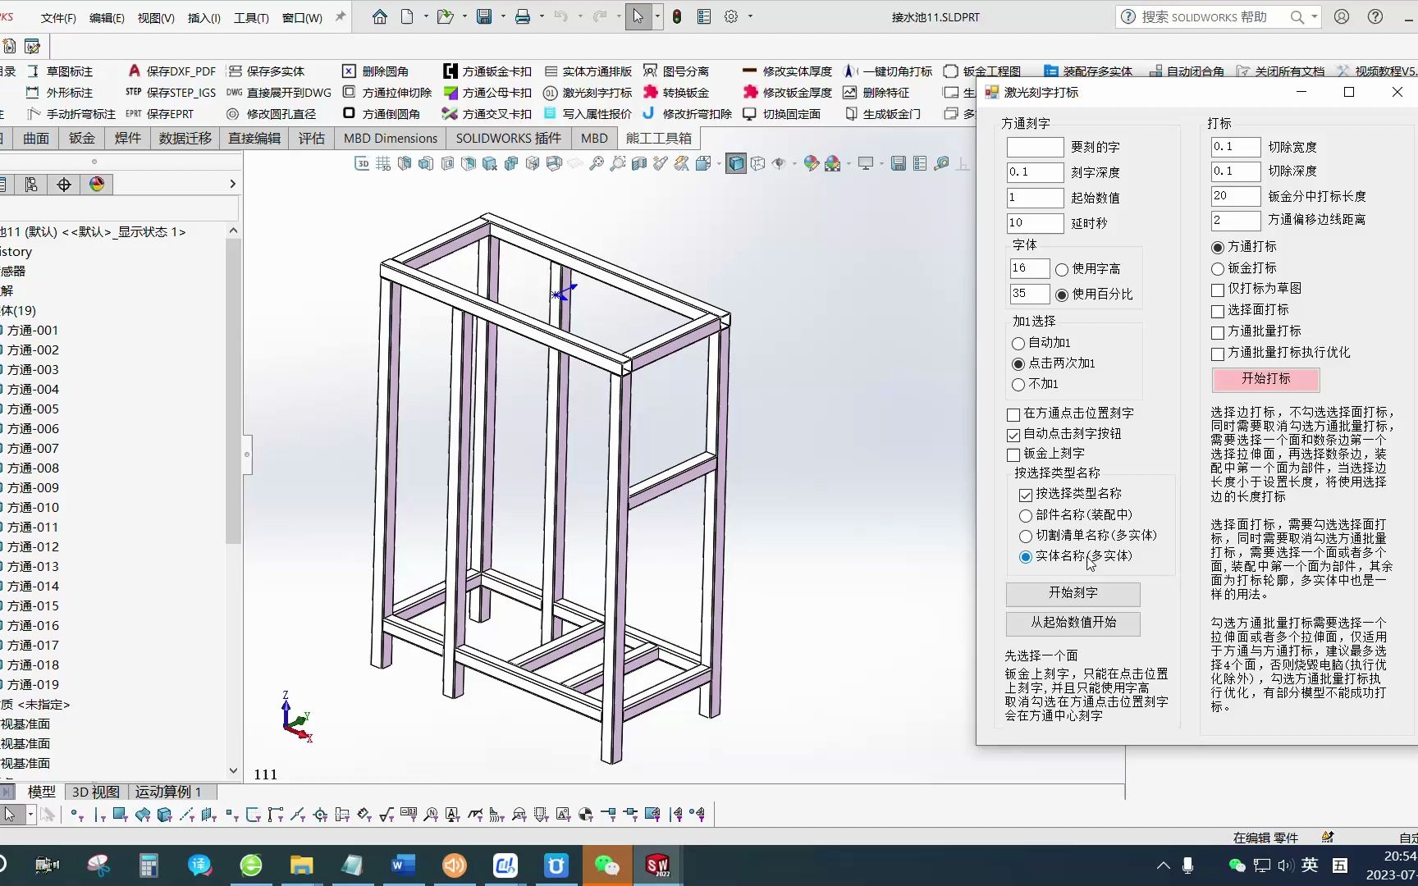The height and width of the screenshot is (886, 1418).
Task: Open the 插入(I) menu
Action: [204, 16]
